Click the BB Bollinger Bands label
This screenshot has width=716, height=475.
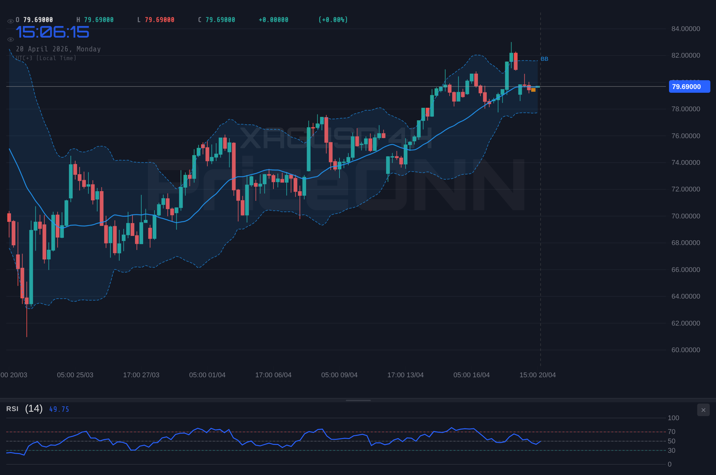click(544, 59)
